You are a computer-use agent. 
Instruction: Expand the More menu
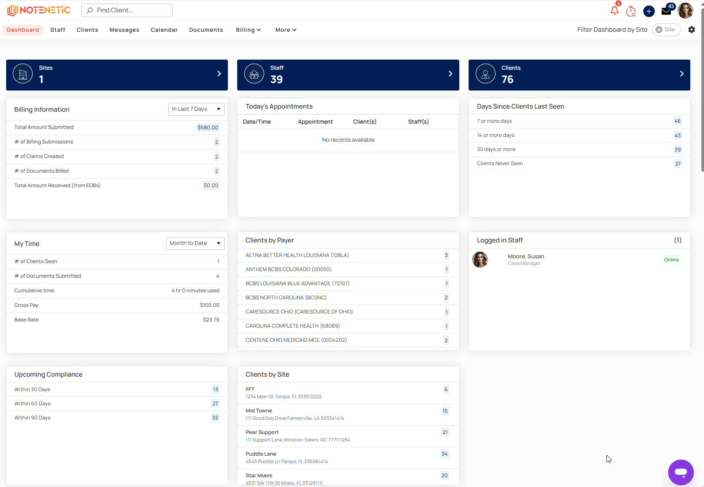click(286, 30)
